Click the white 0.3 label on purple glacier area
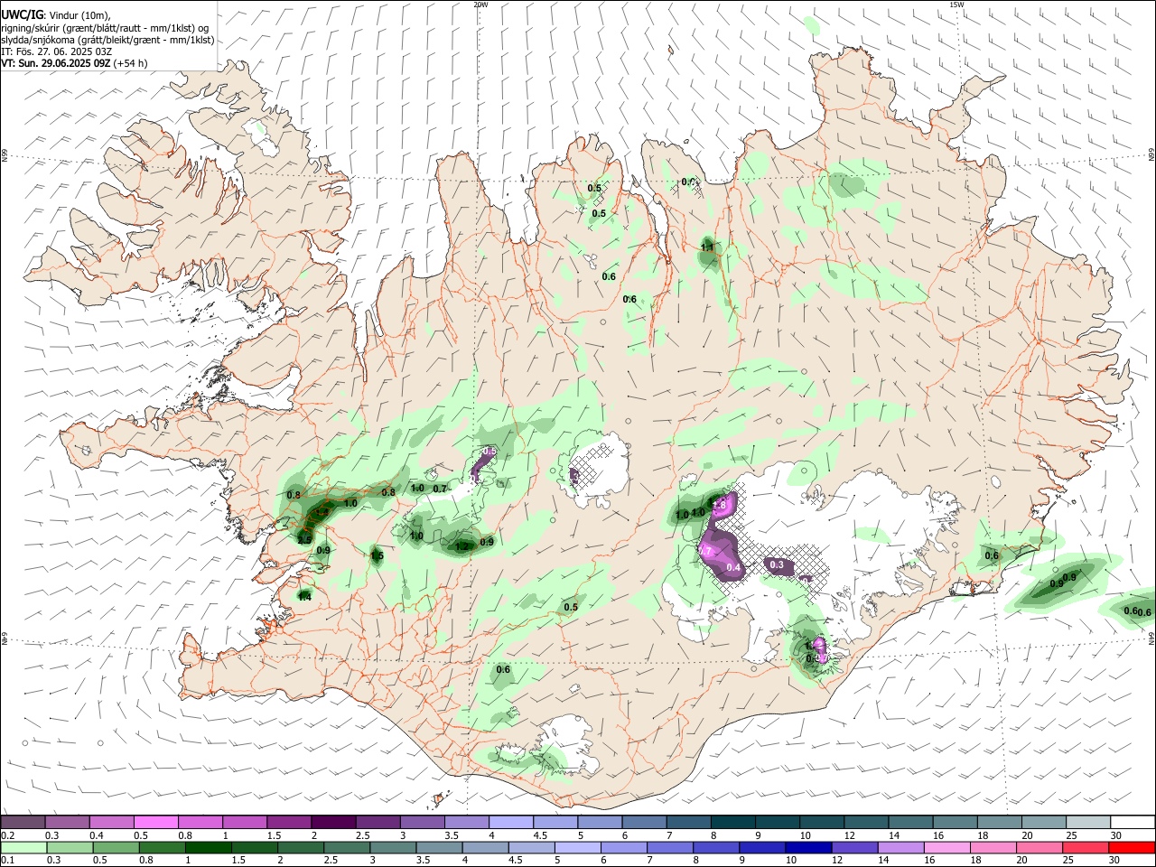This screenshot has height=867, width=1156. (x=778, y=565)
